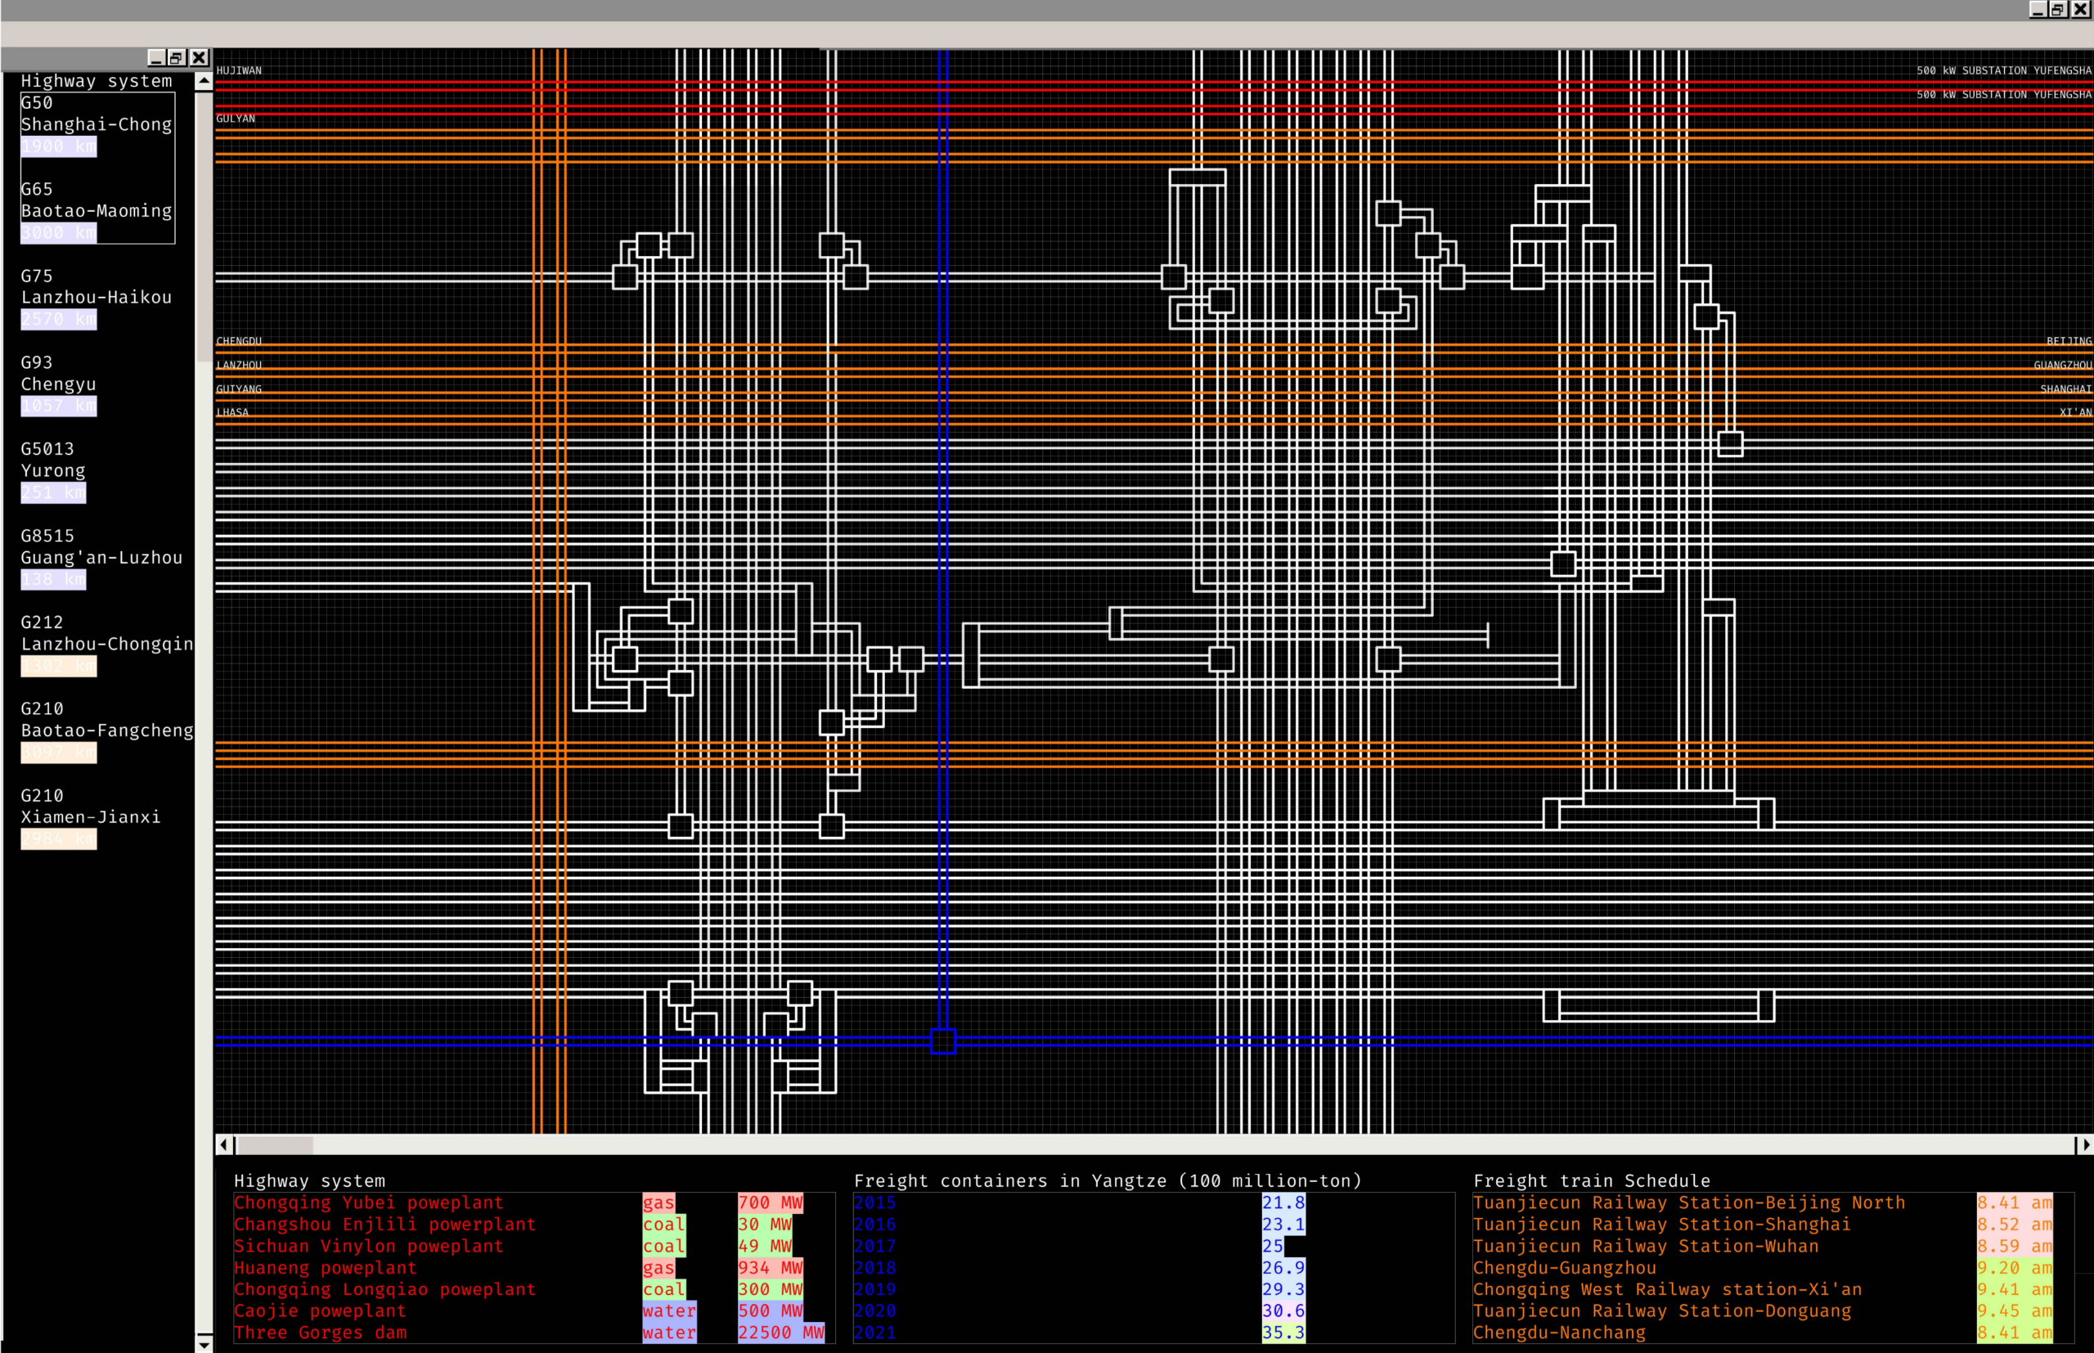
Task: Click the sidebar scroll-down arrow at bottom
Action: pyautogui.click(x=204, y=1343)
